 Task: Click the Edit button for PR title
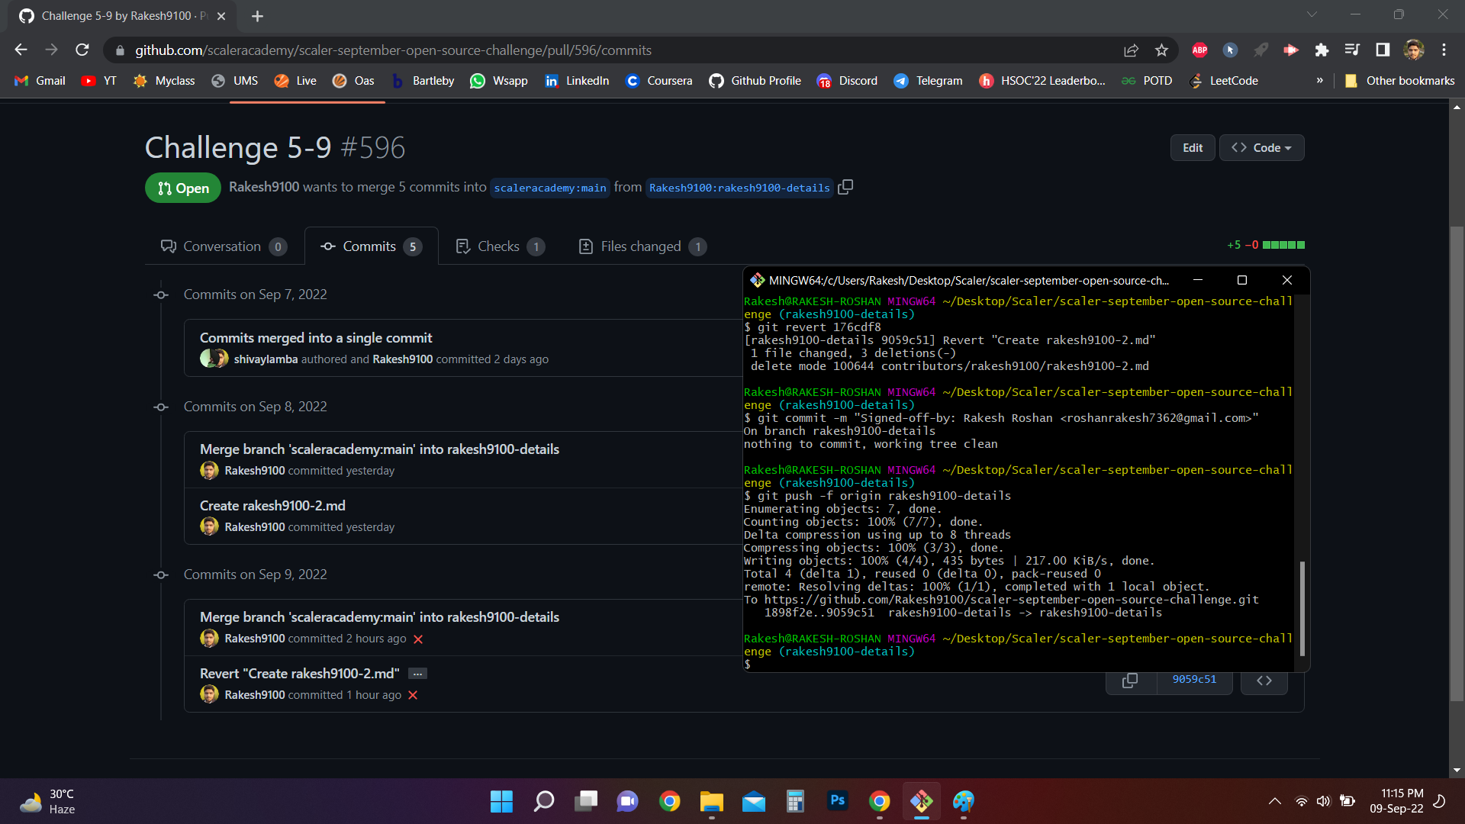pos(1192,148)
